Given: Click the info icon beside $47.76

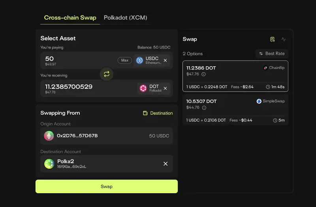Looking at the screenshot, I should 204,74.
